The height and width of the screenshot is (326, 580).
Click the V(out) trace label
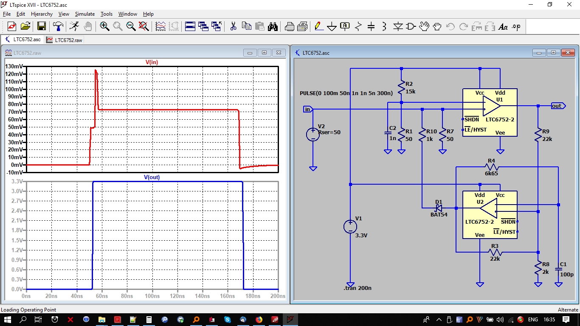click(152, 177)
